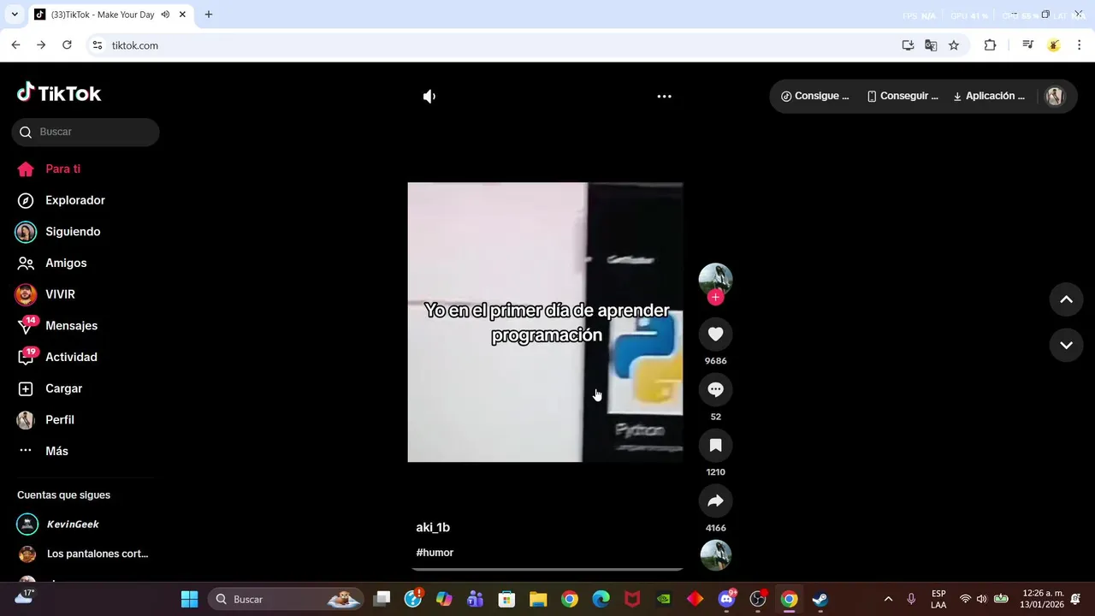This screenshot has height=616, width=1095.
Task: Click the #humor hashtag
Action: pos(435,553)
